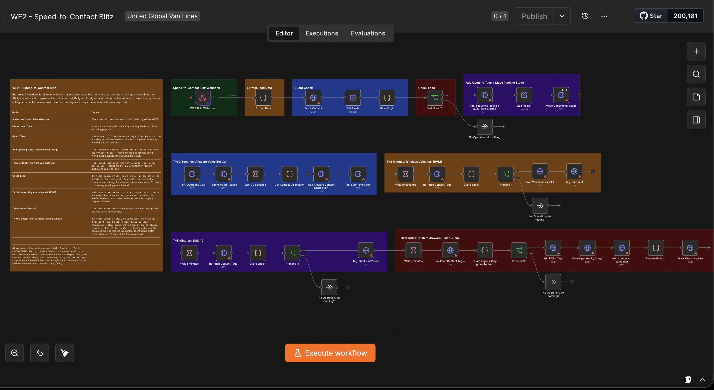The image size is (714, 390).
Task: Expand the logs panel chevron at bottom right
Action: coord(702,380)
